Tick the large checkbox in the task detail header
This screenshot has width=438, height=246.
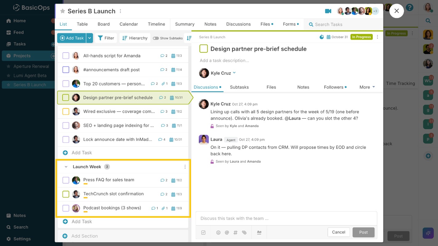click(x=204, y=49)
